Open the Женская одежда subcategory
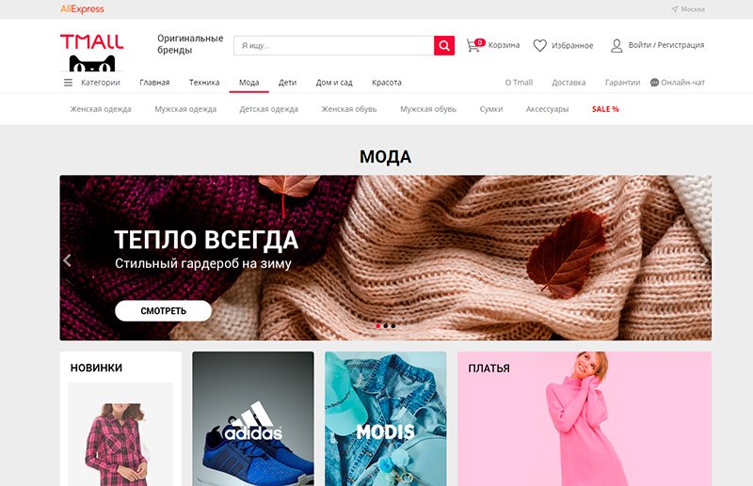This screenshot has height=486, width=753. point(101,109)
